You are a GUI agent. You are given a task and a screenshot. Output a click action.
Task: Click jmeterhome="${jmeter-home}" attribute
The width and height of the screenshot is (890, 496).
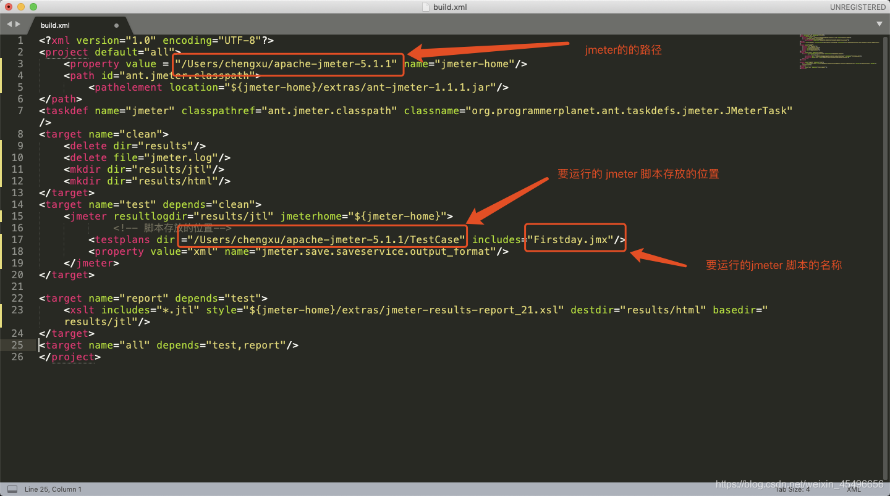(363, 216)
